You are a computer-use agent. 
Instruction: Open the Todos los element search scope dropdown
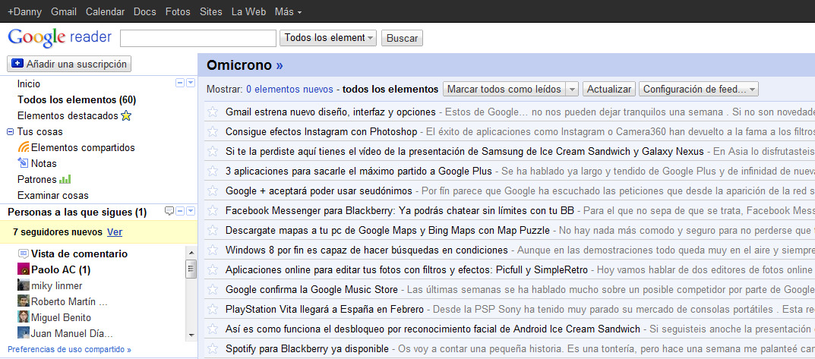(x=328, y=38)
